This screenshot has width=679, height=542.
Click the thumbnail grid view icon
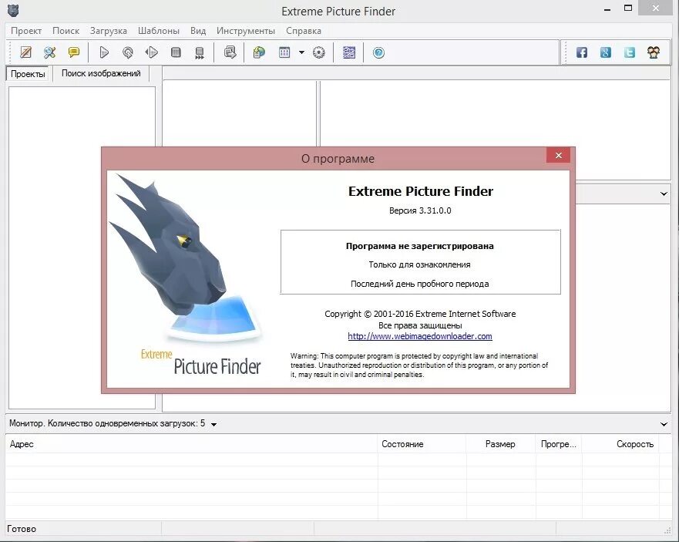[284, 53]
